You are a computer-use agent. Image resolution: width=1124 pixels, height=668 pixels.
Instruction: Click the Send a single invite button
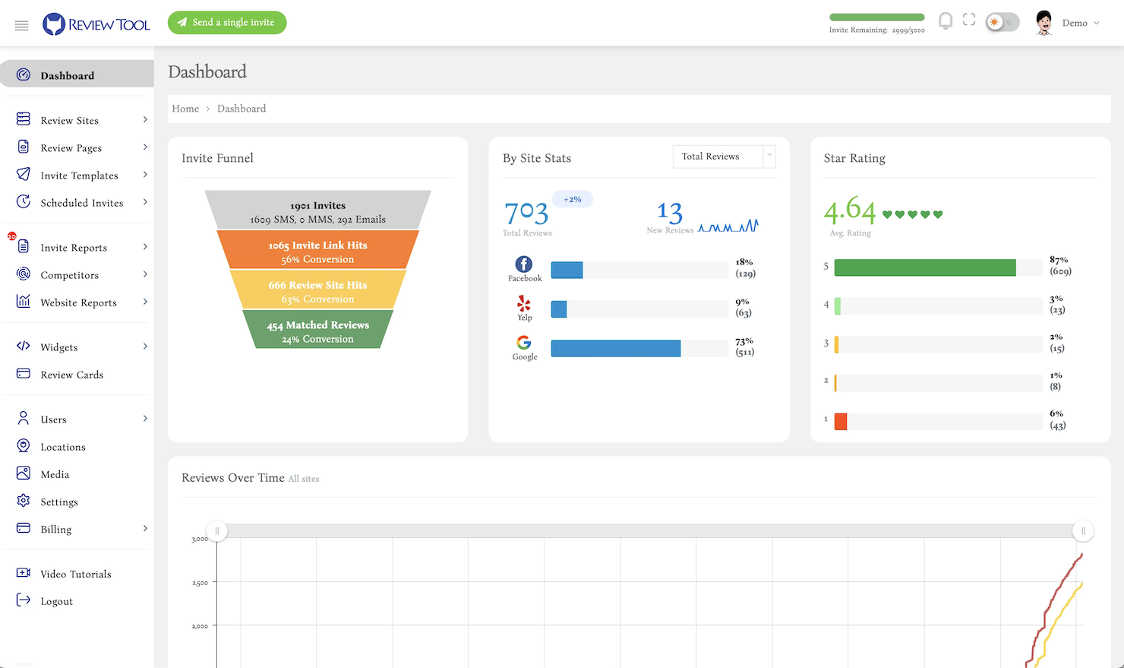click(x=226, y=23)
